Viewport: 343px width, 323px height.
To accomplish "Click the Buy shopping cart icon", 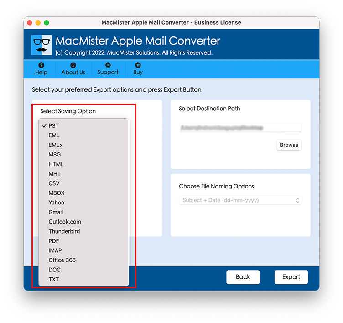I will 138,65.
